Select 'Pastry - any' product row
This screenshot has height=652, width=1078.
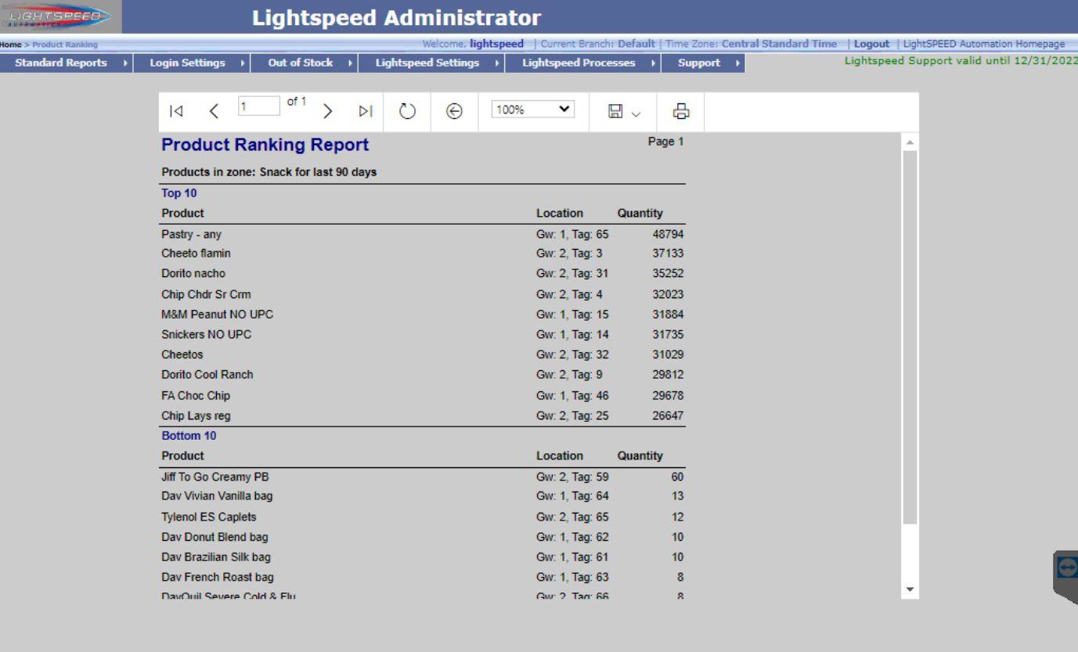[x=423, y=234]
